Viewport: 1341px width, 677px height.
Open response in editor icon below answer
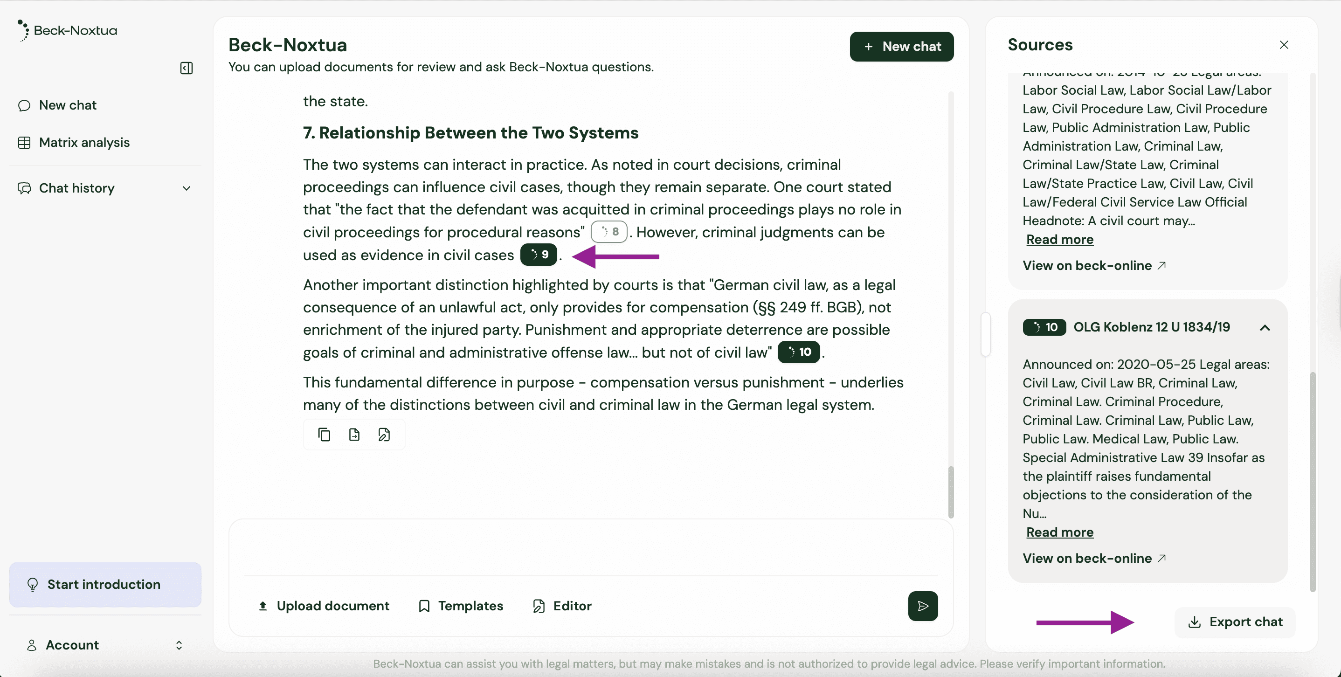point(384,435)
